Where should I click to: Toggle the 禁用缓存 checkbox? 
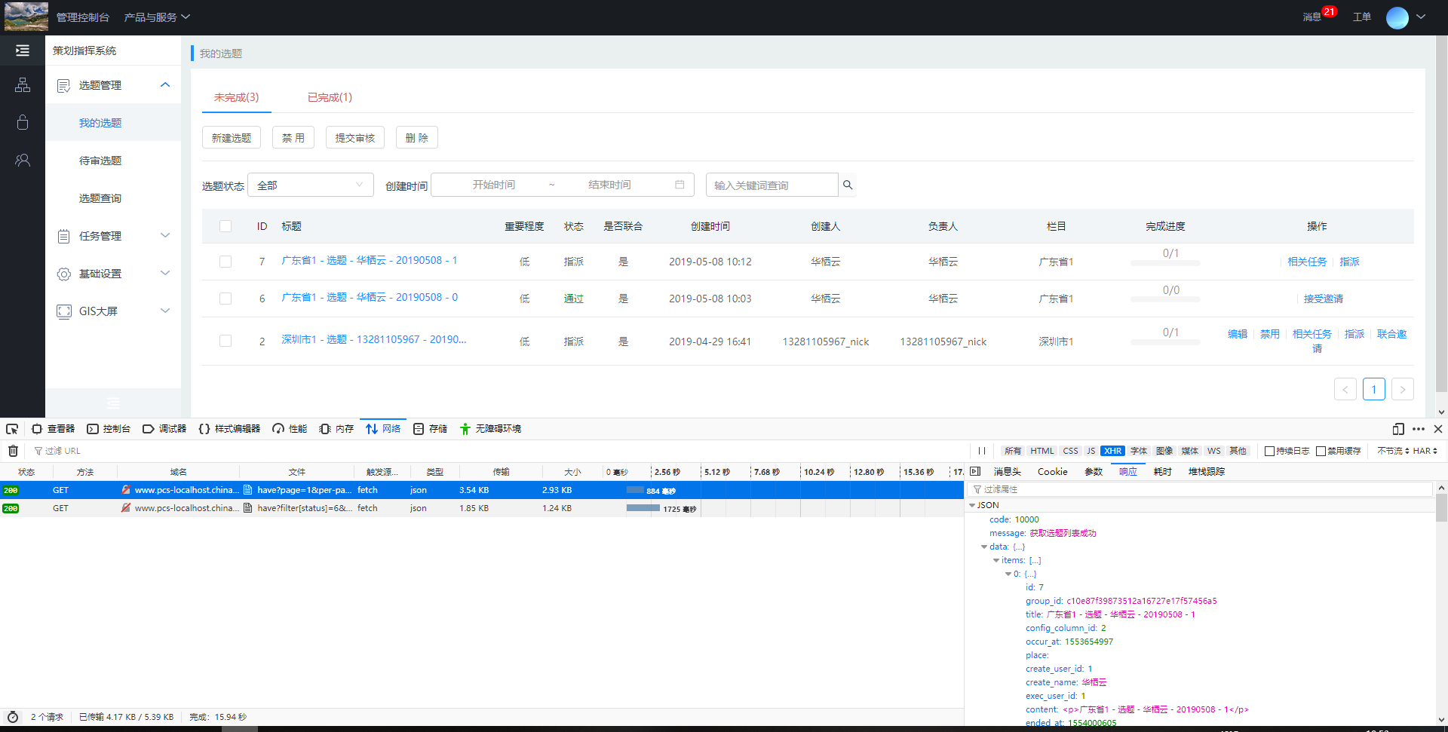coord(1321,451)
